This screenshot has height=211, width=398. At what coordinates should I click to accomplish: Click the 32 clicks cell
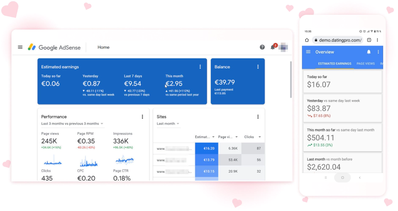tap(253, 171)
